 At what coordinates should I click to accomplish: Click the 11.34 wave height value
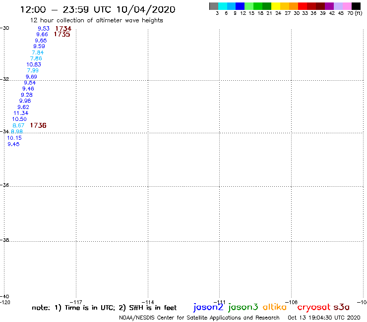pos(21,113)
